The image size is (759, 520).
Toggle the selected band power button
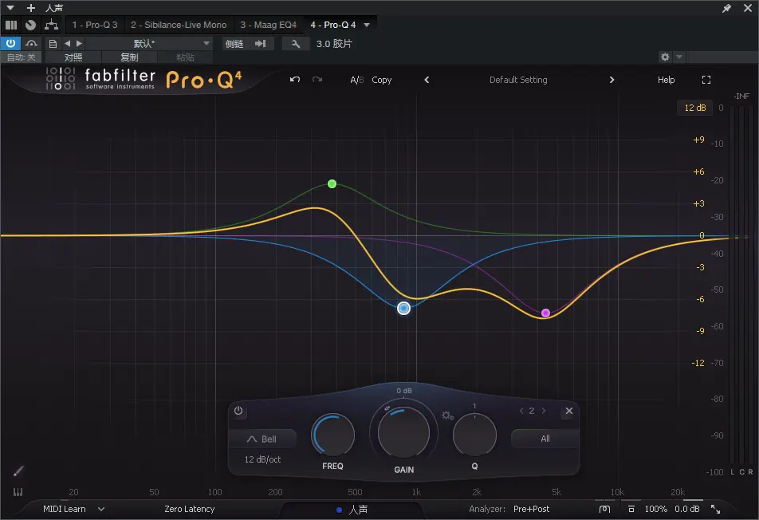[238, 411]
